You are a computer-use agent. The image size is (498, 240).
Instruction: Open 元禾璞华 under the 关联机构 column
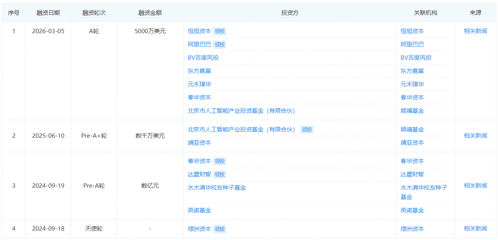[x=412, y=84]
